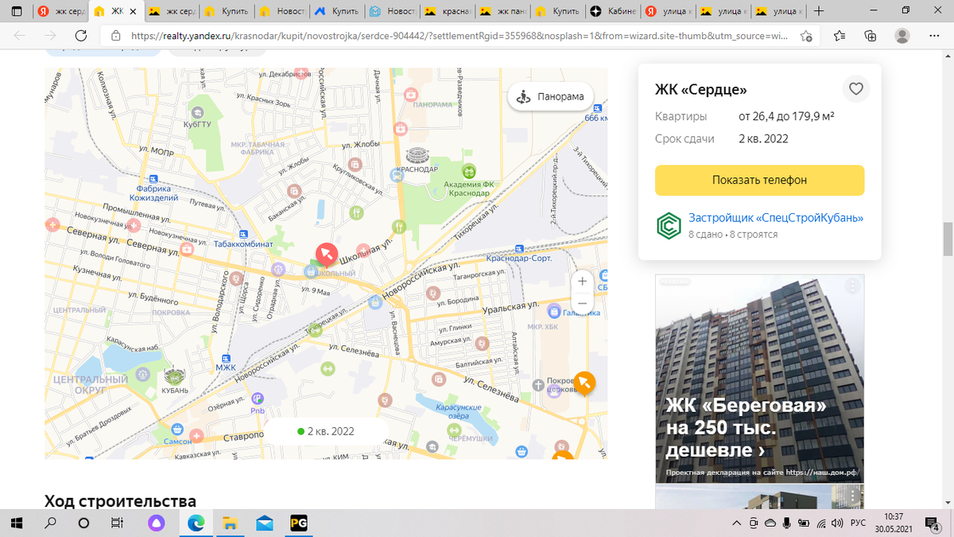Open Windows Start menu
The height and width of the screenshot is (537, 954).
point(17,523)
